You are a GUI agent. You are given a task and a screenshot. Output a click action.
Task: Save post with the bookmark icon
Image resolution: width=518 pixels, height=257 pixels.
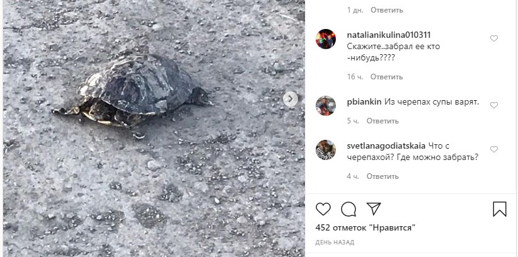click(500, 209)
